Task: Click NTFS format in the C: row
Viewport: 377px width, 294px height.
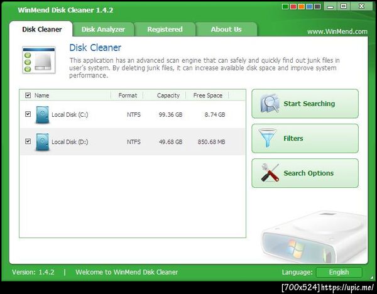Action: pos(134,115)
